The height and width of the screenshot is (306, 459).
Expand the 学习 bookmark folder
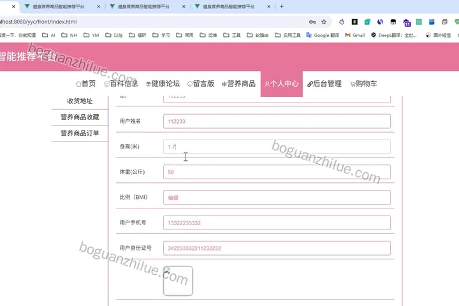161,35
